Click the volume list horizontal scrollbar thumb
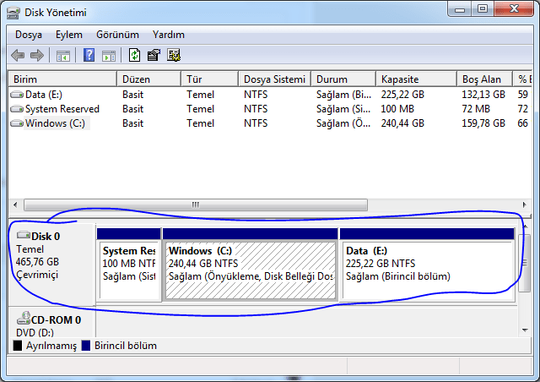Image resolution: width=540 pixels, height=382 pixels. click(196, 205)
